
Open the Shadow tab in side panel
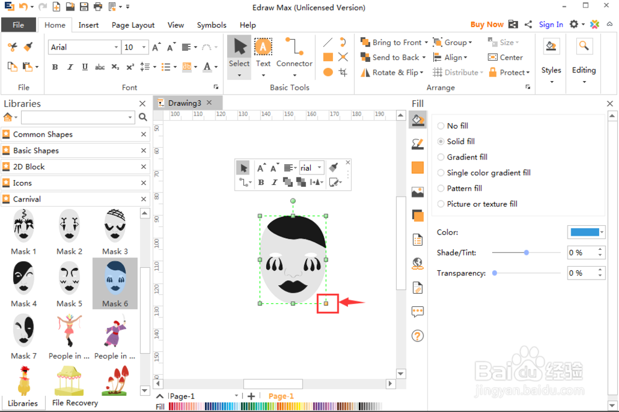[x=418, y=215]
